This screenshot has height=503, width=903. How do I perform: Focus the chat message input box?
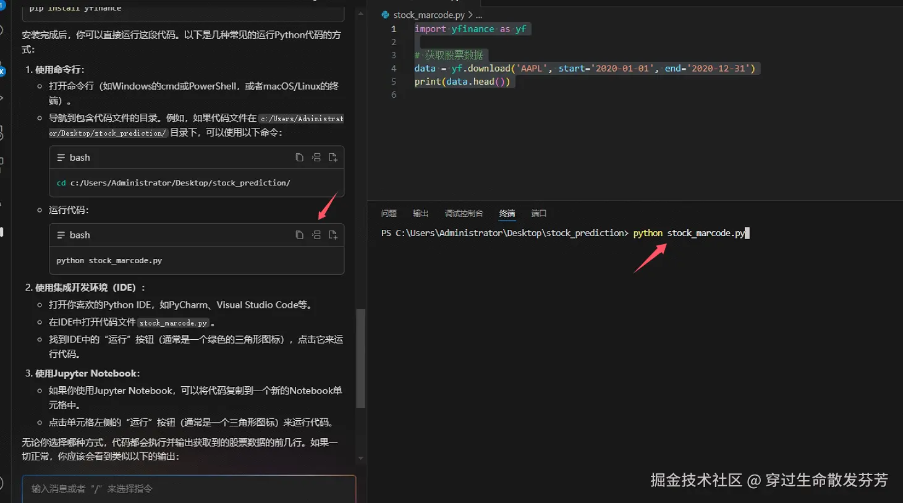189,489
